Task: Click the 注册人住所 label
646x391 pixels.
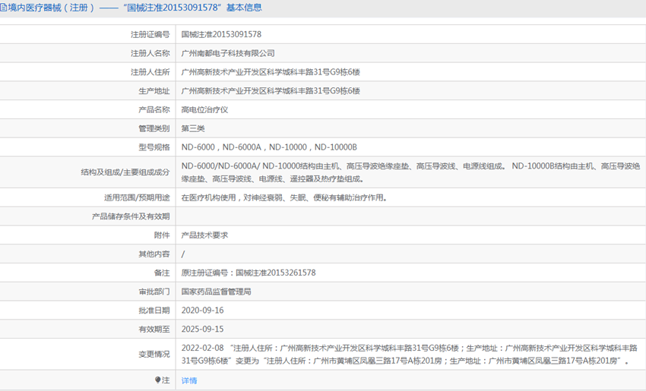Action: 150,72
